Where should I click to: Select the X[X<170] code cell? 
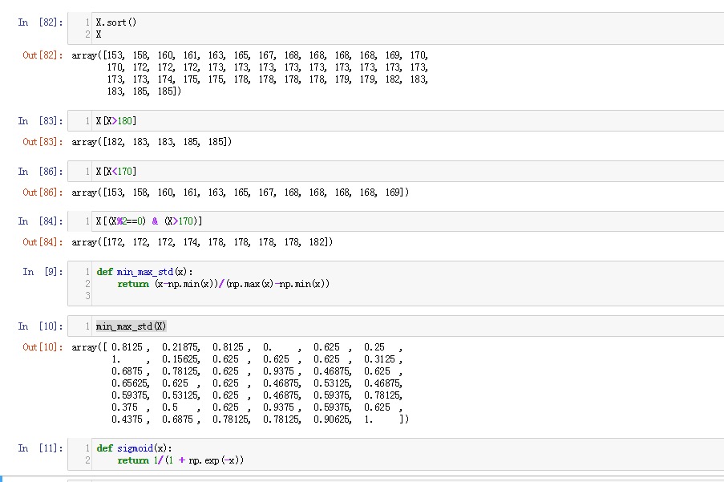401,172
